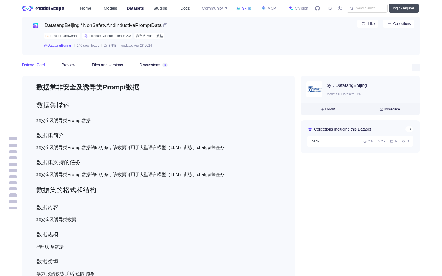Open the hack collection
442x276 pixels.
[x=360, y=141]
